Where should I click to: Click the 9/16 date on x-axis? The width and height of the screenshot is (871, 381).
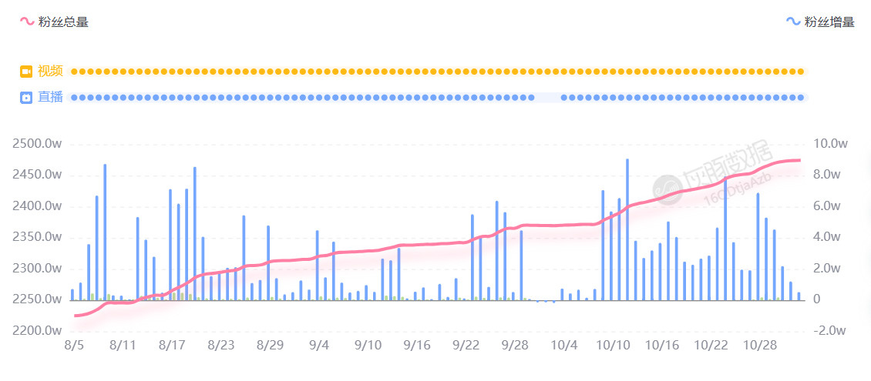point(417,345)
